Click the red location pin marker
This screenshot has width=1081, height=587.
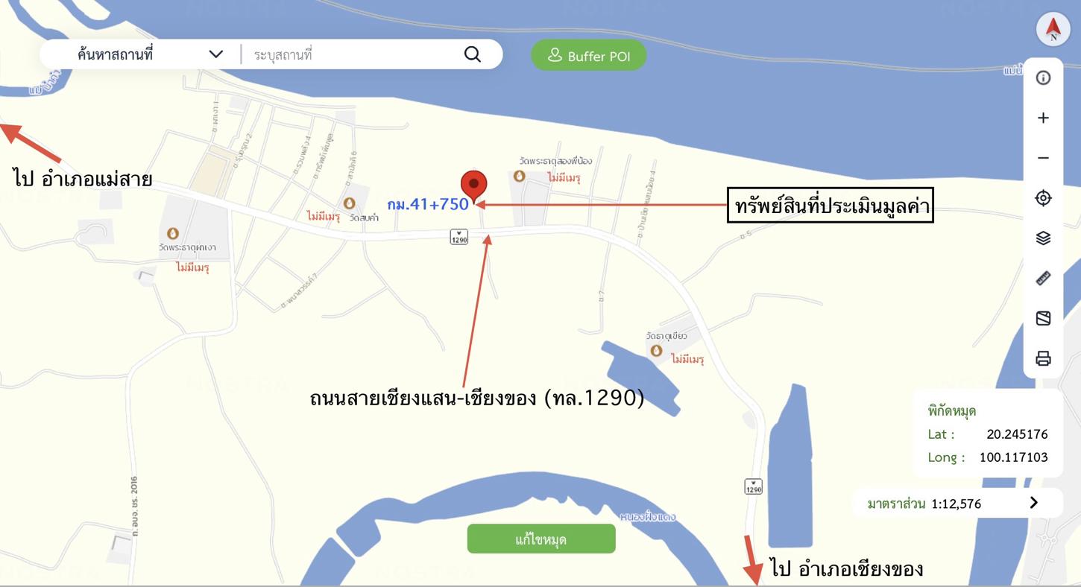coord(473,185)
